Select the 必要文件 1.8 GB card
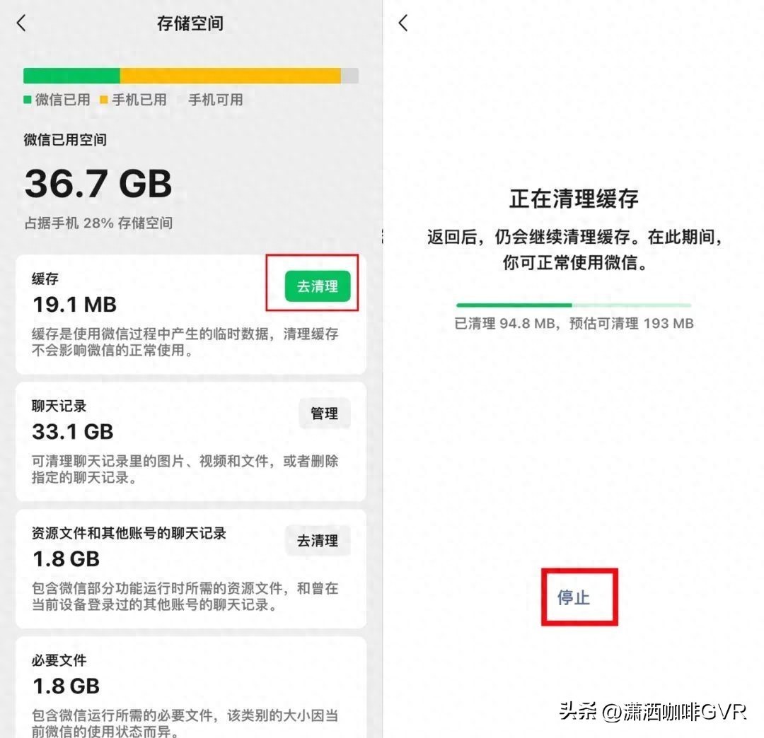 click(190, 687)
